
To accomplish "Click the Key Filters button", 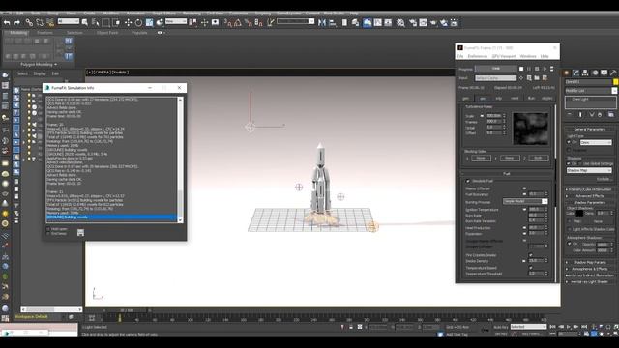I will [x=531, y=334].
